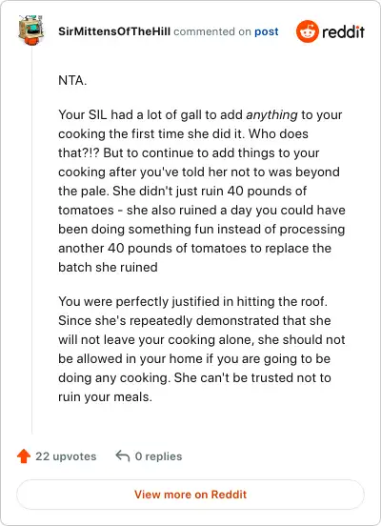Click the "commented on" gray text
The height and width of the screenshot is (526, 381).
tap(212, 31)
